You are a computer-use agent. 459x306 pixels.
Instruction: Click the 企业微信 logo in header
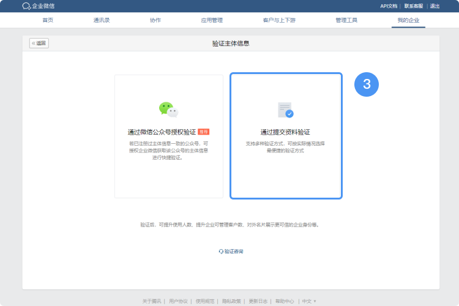(38, 6)
